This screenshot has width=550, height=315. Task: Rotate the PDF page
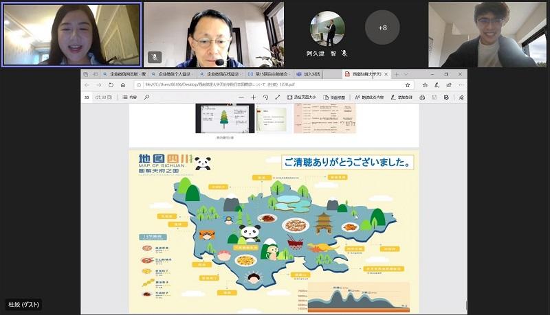265,97
